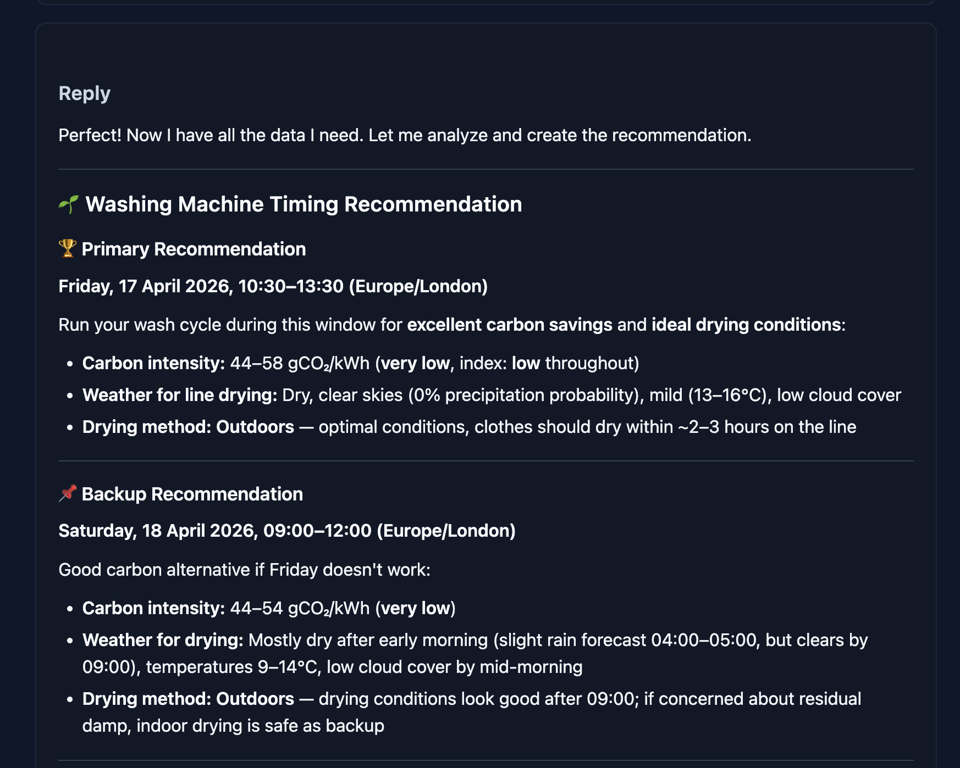The height and width of the screenshot is (768, 960).
Task: Click the Friday, 17 April 2026 time window
Action: pos(273,287)
